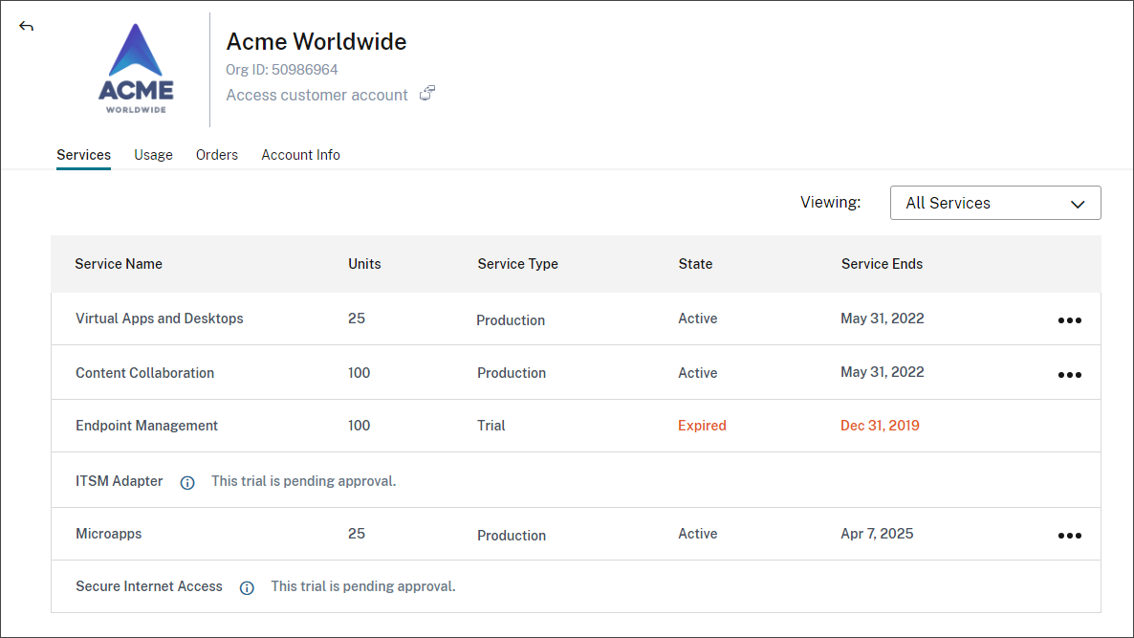Select the ITSM Adapter service name
Screen dimensions: 1134x638
point(120,481)
